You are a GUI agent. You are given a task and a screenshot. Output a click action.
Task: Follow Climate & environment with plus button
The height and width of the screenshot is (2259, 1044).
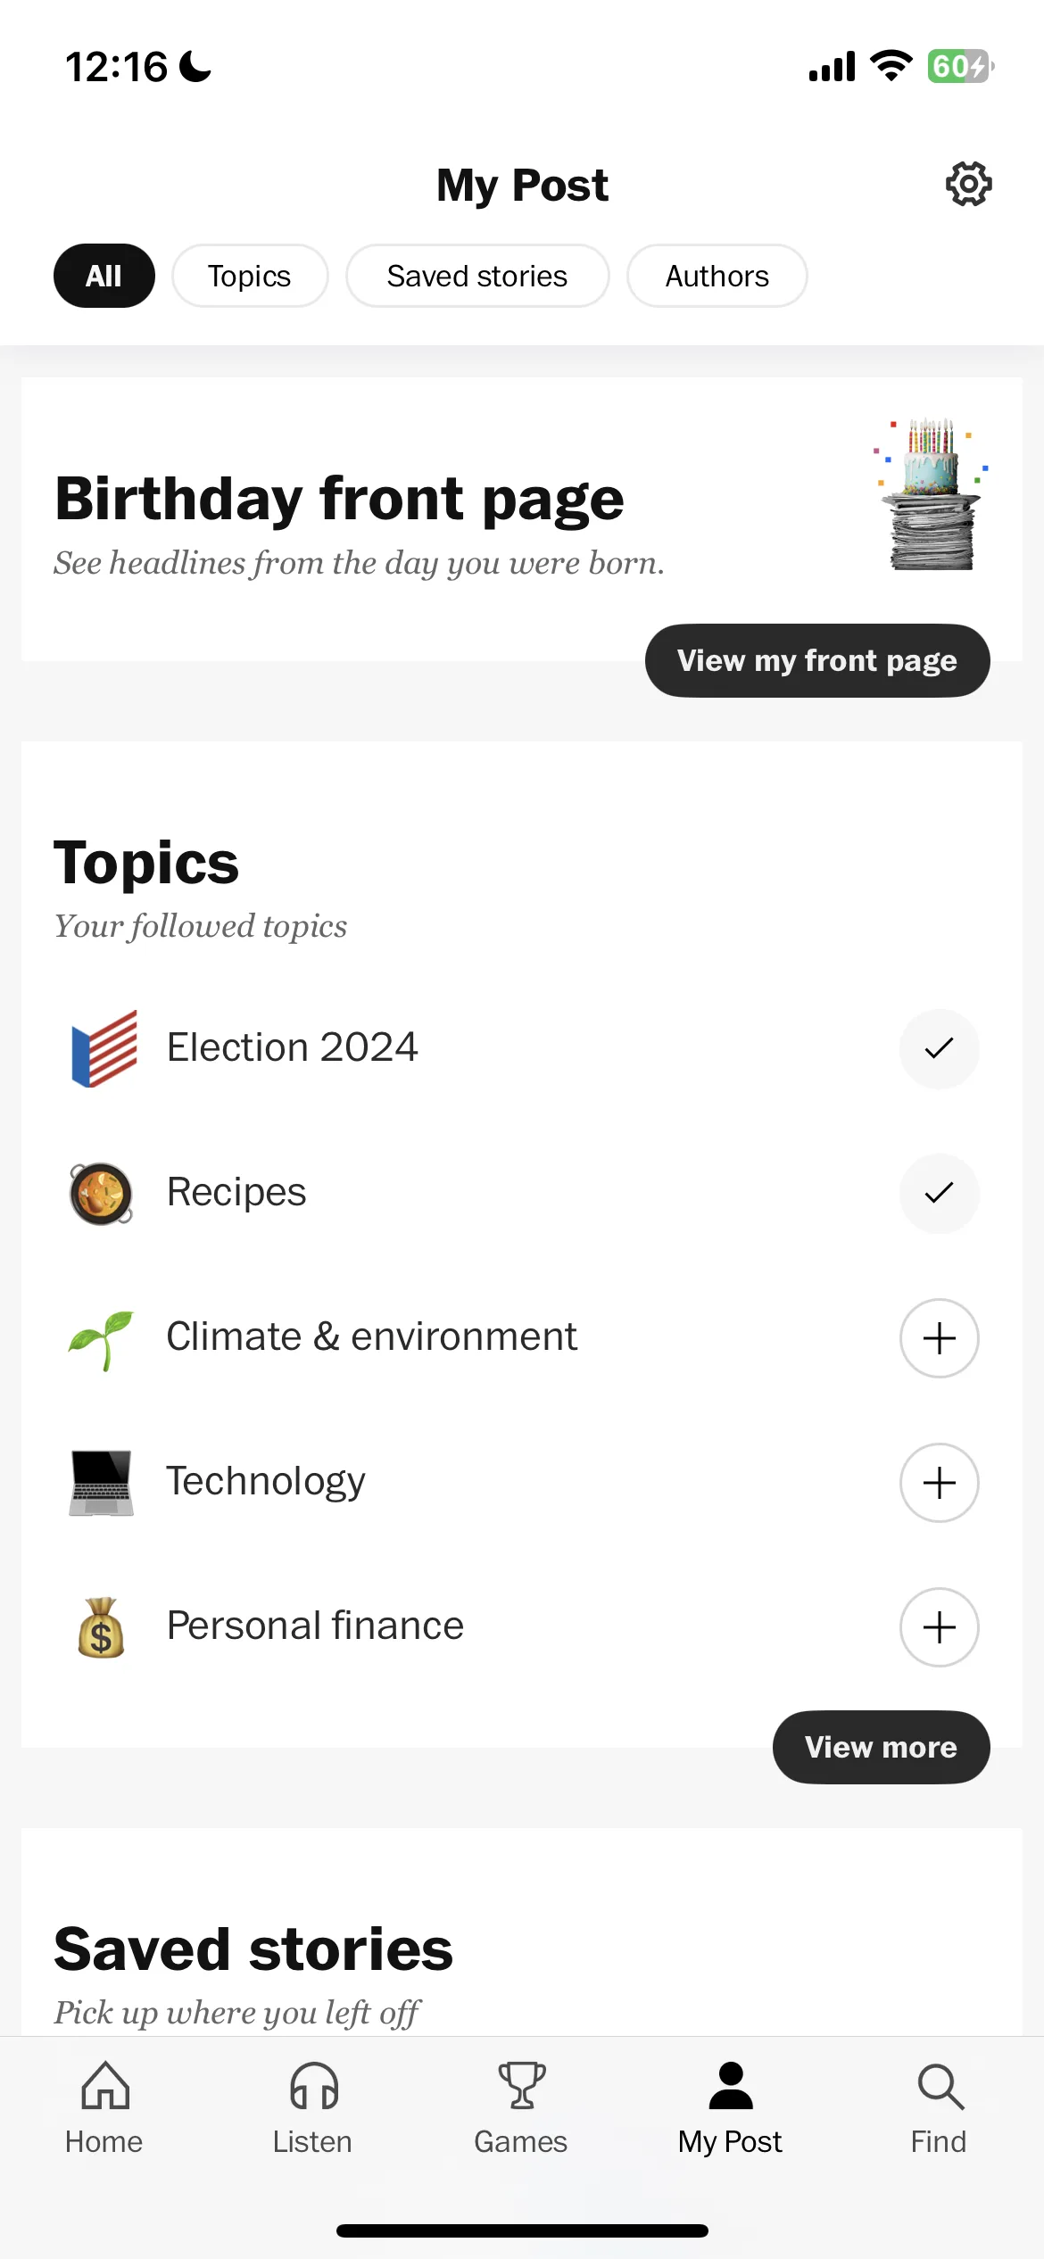(x=939, y=1338)
